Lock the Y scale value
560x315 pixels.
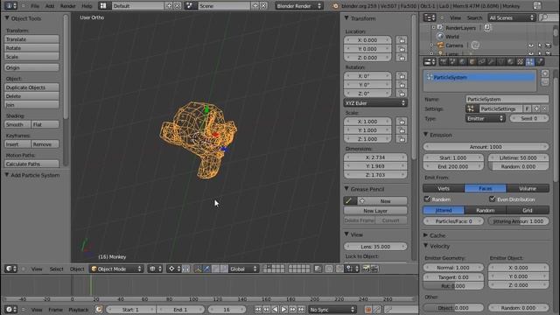click(x=402, y=130)
